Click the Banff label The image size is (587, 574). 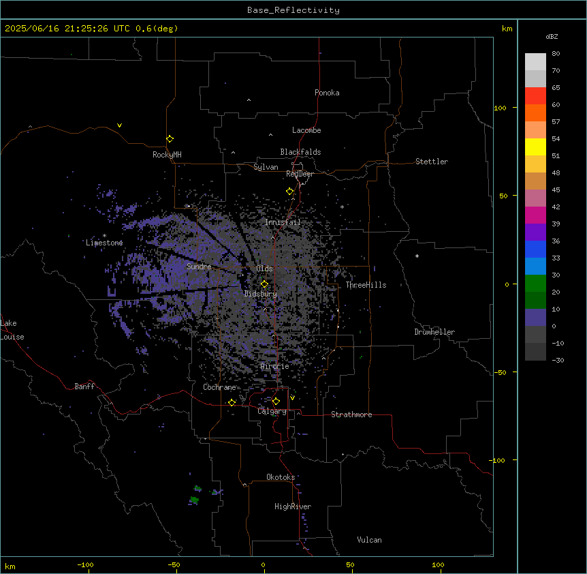(x=84, y=387)
